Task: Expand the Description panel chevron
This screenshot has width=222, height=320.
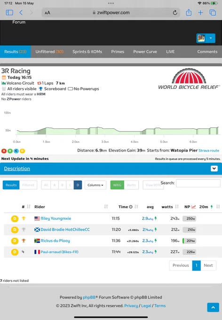Action: (x=214, y=168)
